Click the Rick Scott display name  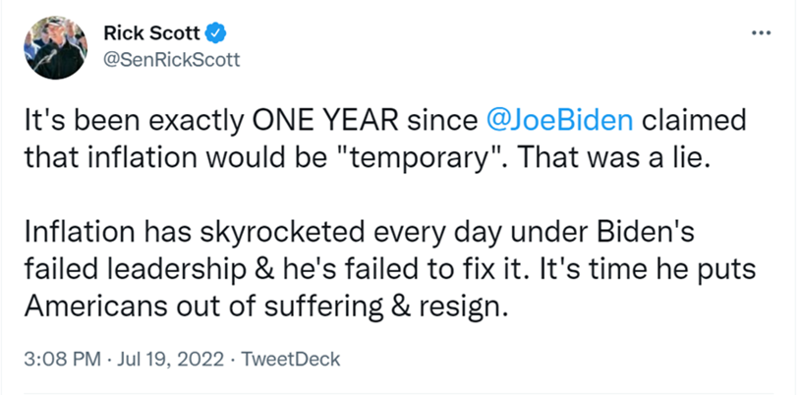pos(152,33)
